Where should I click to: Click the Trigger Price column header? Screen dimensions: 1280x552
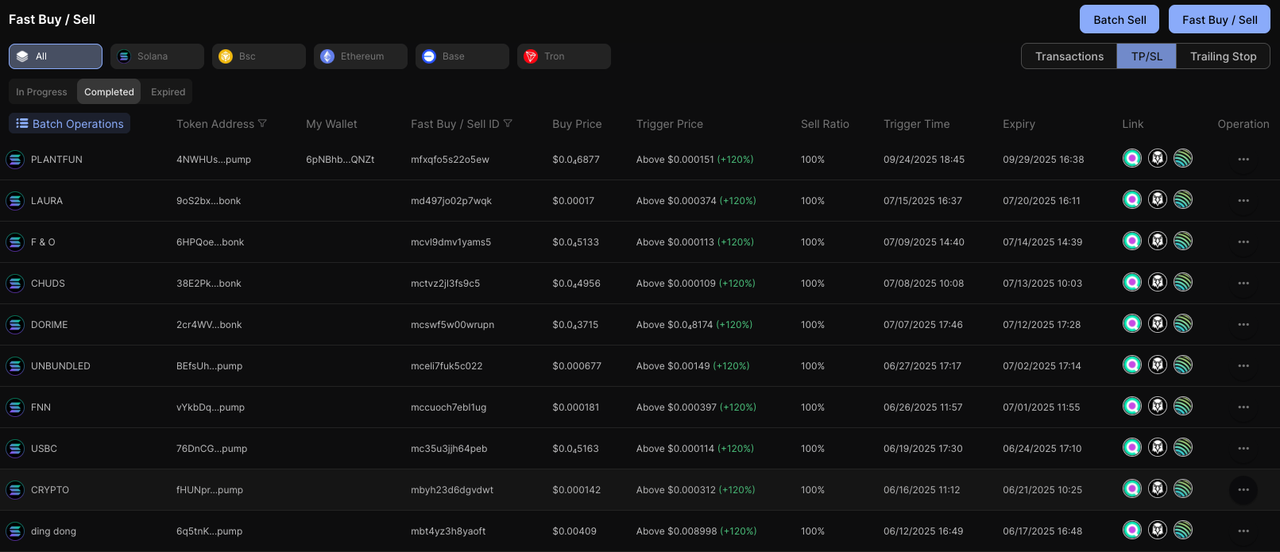(670, 124)
